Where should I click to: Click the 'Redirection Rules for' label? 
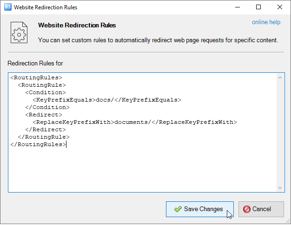[35, 64]
